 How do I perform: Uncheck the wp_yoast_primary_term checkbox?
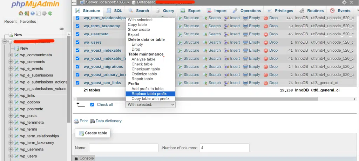(x=77, y=75)
